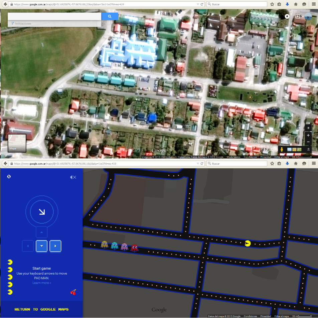Click Buscar search field in bottom browser window
This screenshot has width=318, height=318.
coord(237,163)
